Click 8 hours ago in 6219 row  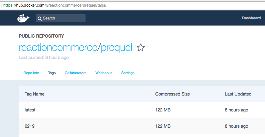click(x=236, y=126)
